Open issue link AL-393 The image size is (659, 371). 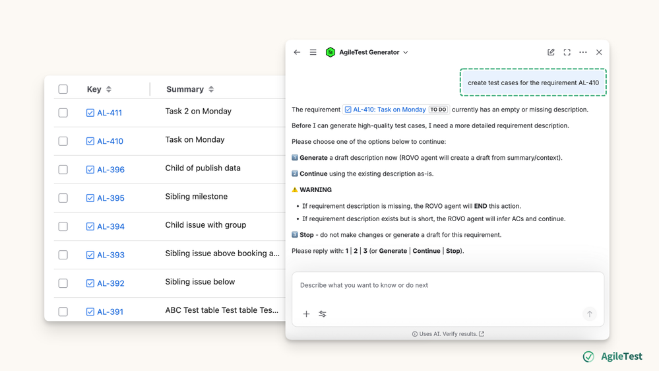click(x=111, y=255)
